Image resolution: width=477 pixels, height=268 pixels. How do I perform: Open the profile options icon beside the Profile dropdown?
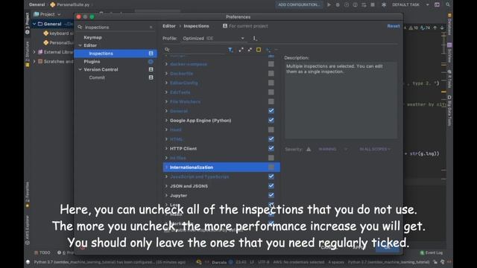(x=255, y=38)
